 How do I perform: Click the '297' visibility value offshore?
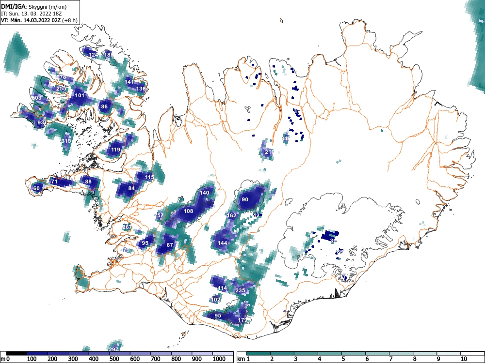click(113, 349)
